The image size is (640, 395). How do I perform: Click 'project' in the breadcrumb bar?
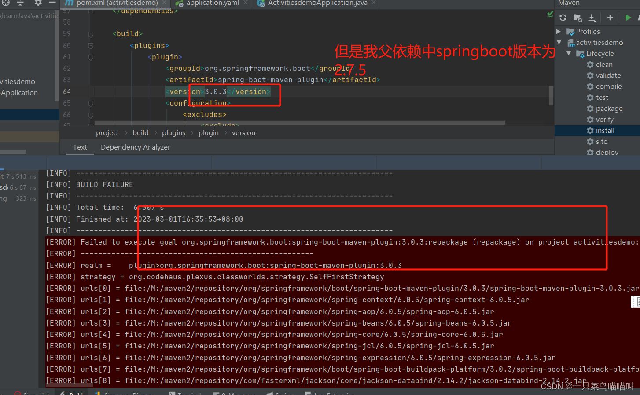(107, 133)
